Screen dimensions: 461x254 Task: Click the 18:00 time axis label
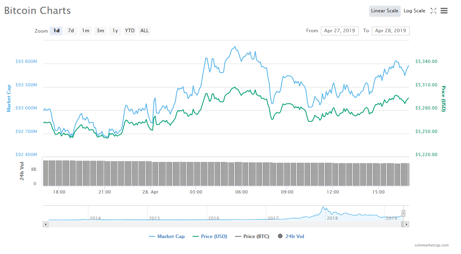59,192
